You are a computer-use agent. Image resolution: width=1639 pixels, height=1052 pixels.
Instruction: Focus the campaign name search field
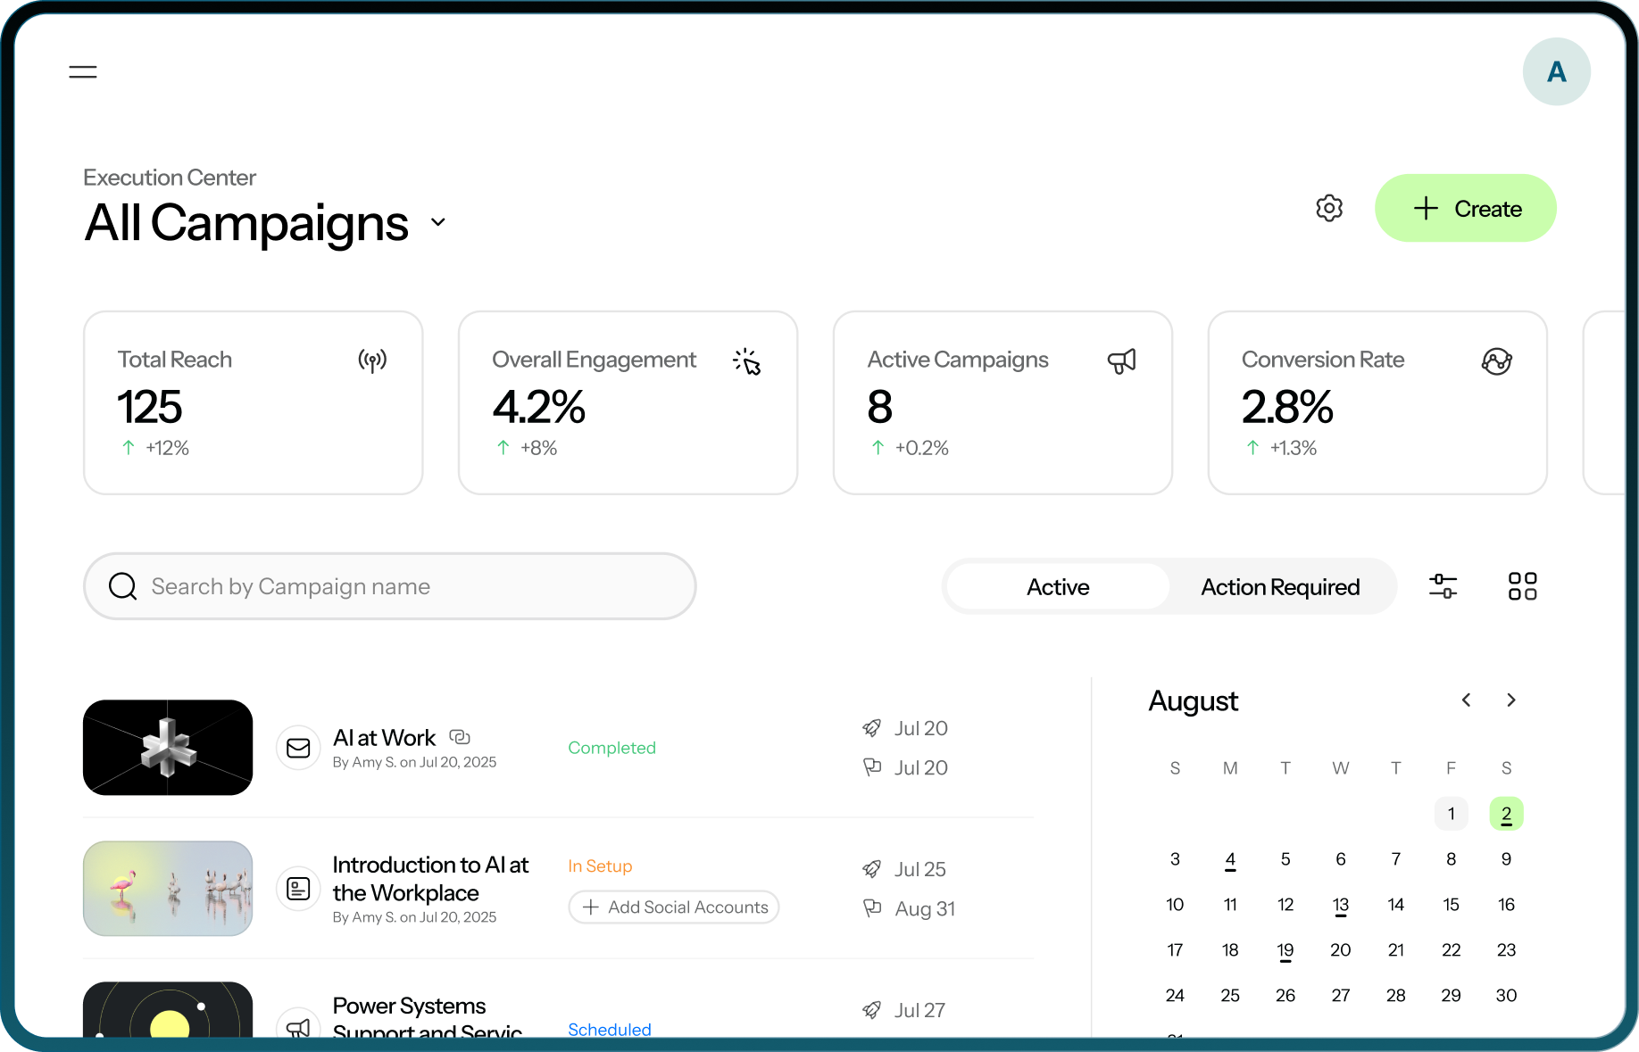389,586
